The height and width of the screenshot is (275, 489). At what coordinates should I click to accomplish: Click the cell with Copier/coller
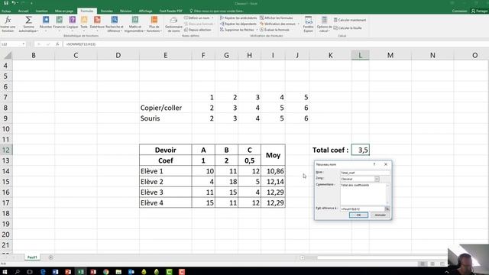[x=165, y=108]
